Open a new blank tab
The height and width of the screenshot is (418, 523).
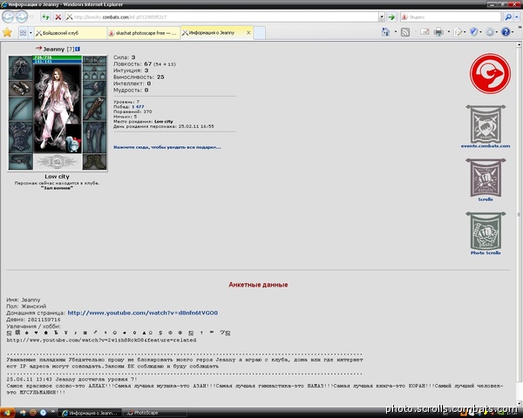coord(260,33)
